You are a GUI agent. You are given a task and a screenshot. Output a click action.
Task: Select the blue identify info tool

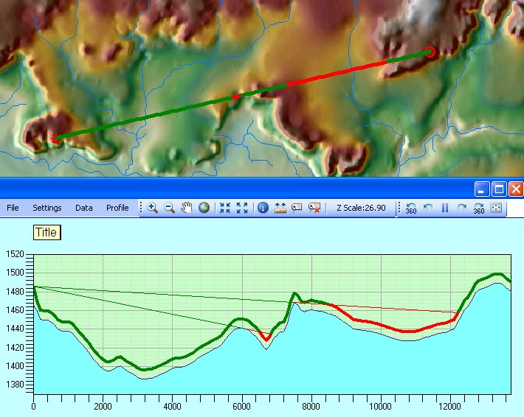[x=263, y=208]
